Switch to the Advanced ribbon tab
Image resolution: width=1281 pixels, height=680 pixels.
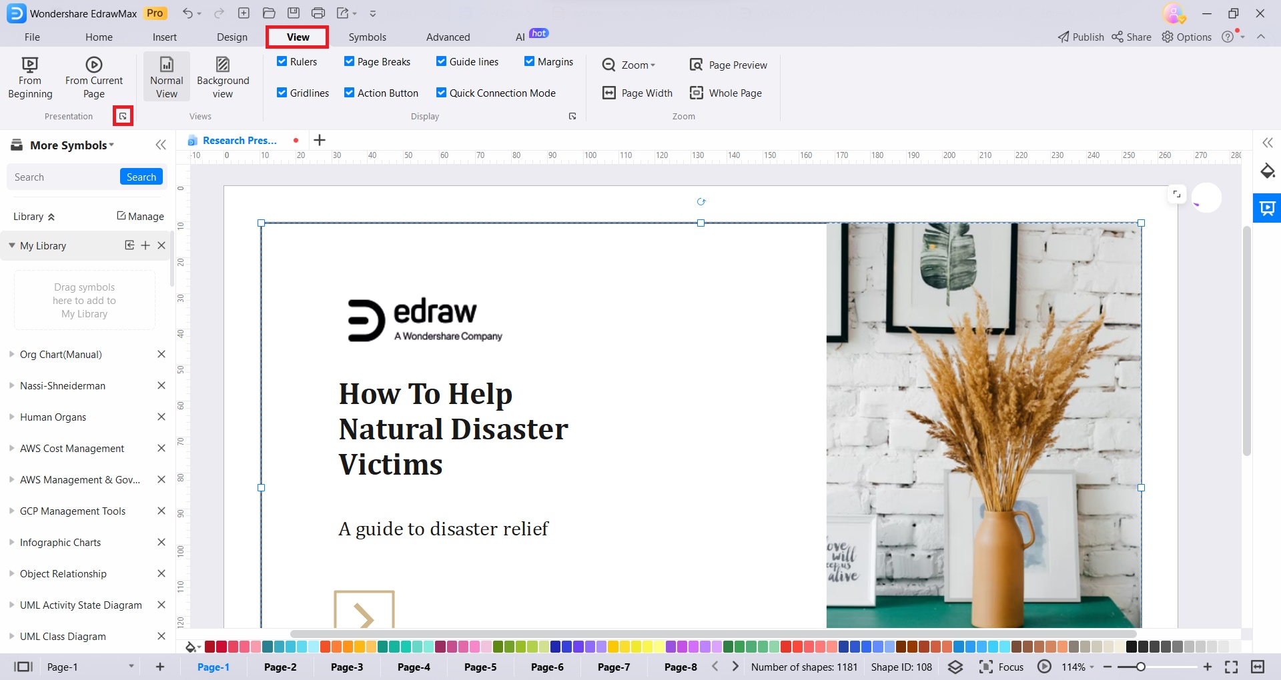(448, 37)
